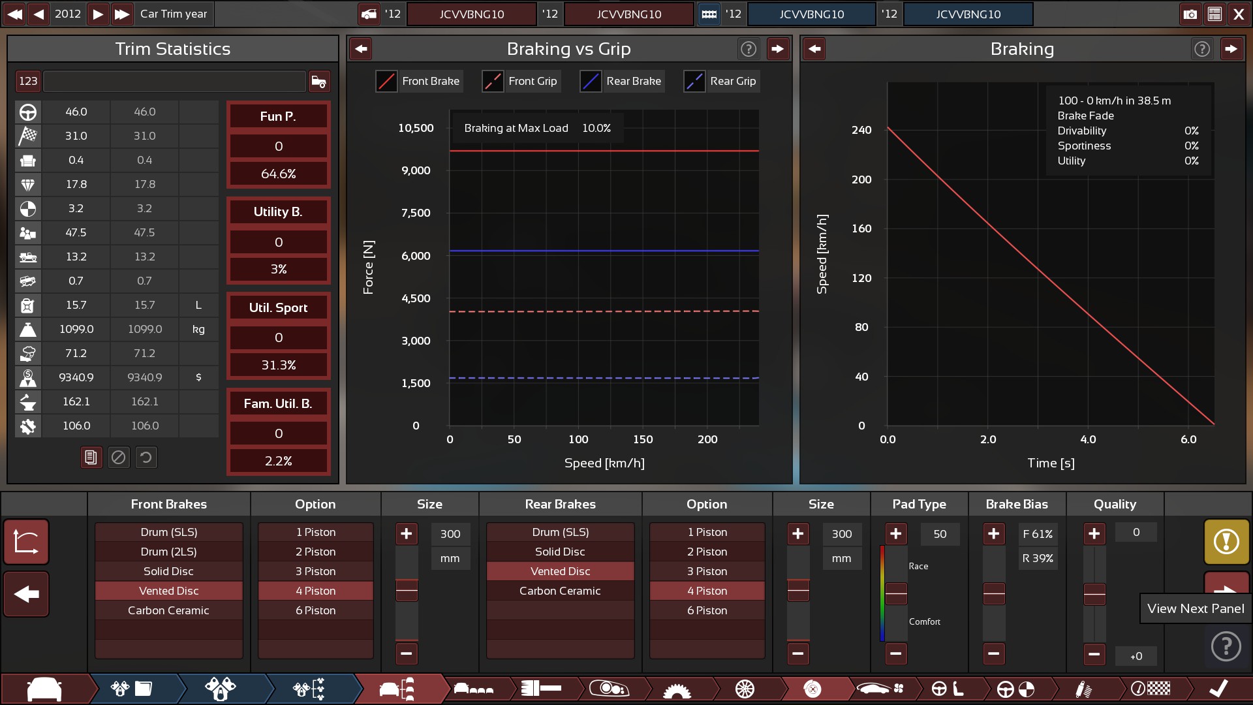Image resolution: width=1253 pixels, height=705 pixels.
Task: Select the second '12 JCVVBNG10 car tab
Action: 628,14
